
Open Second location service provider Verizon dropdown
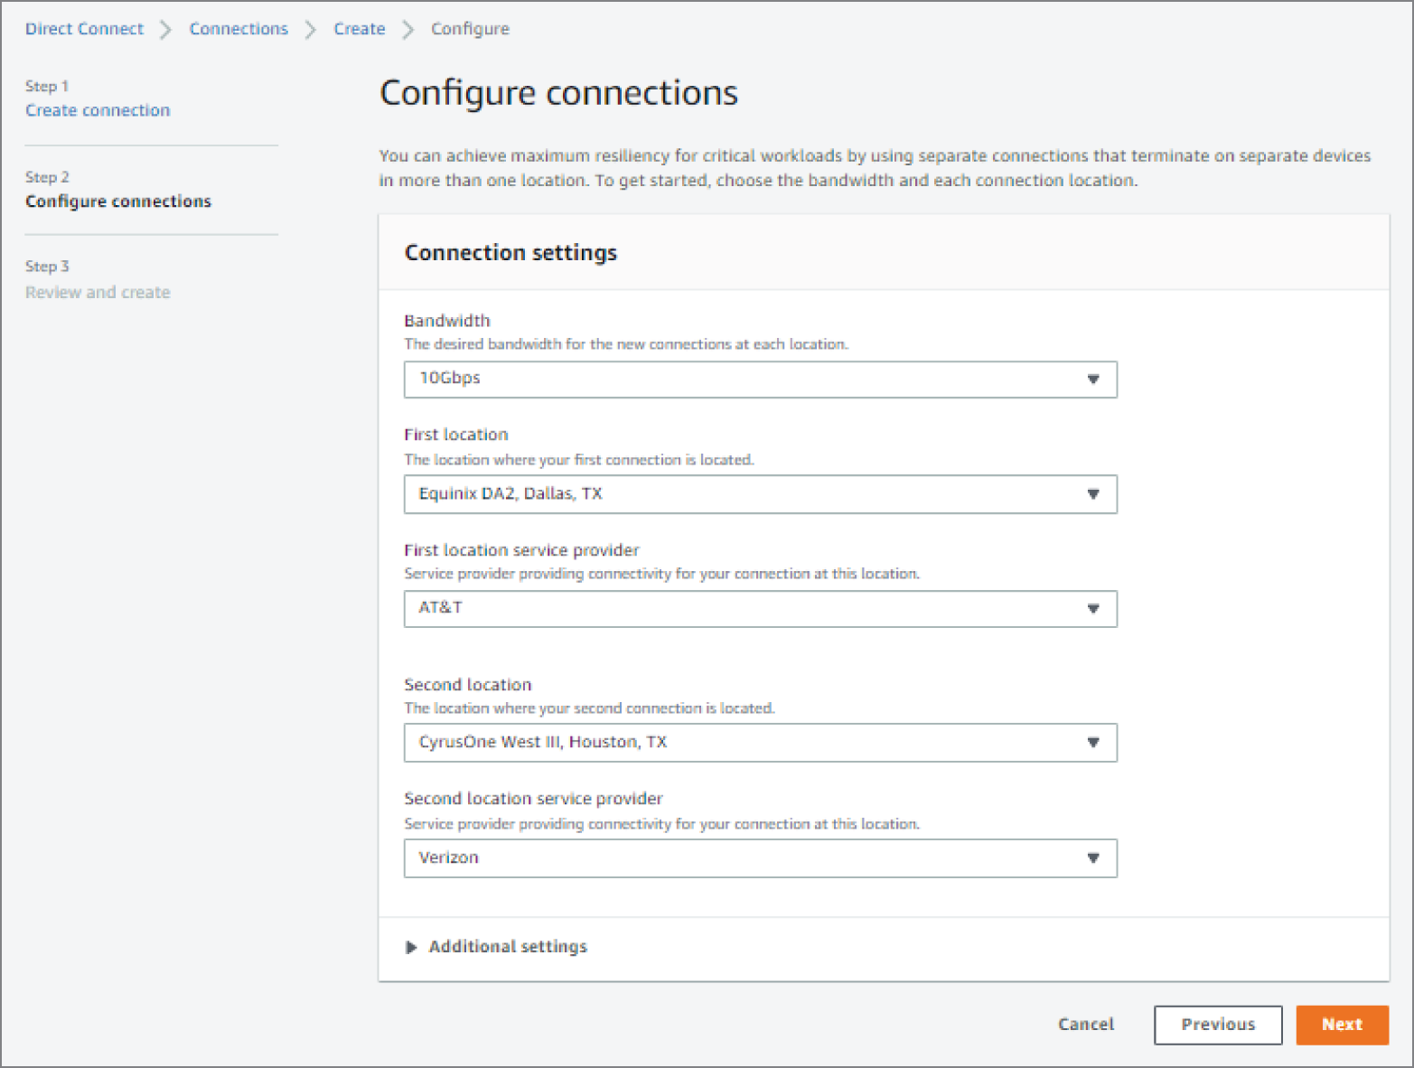point(760,858)
